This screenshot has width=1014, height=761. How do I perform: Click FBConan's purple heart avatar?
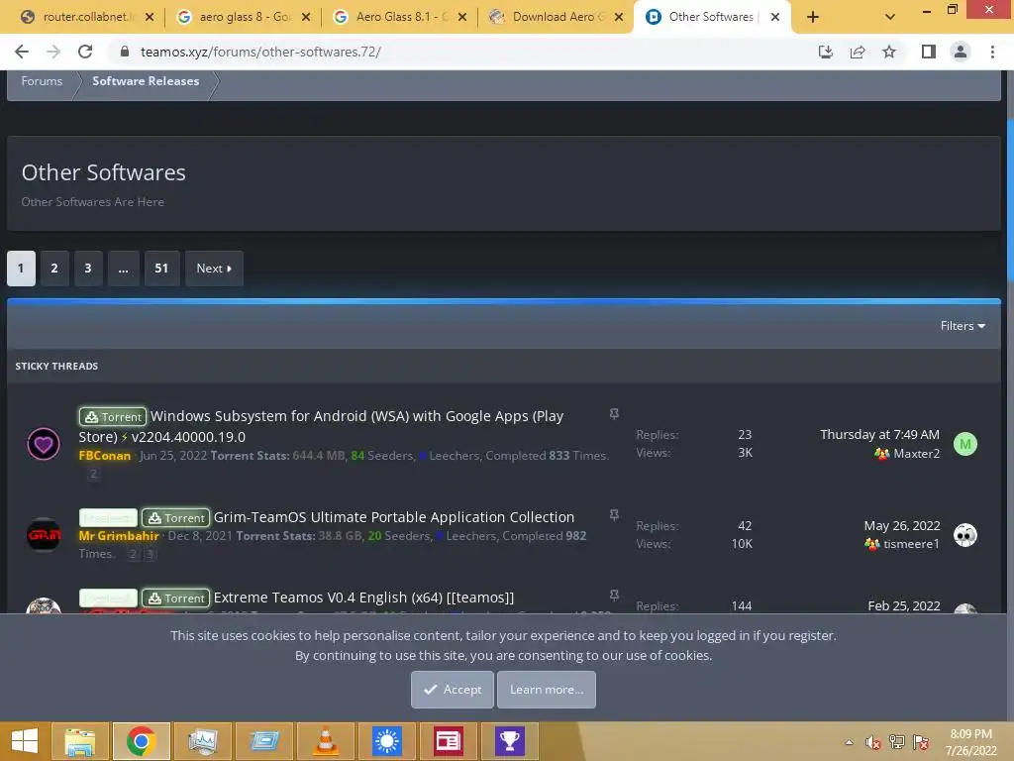coord(44,444)
